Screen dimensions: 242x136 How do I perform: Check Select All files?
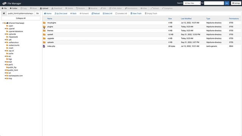[x=107, y=14]
